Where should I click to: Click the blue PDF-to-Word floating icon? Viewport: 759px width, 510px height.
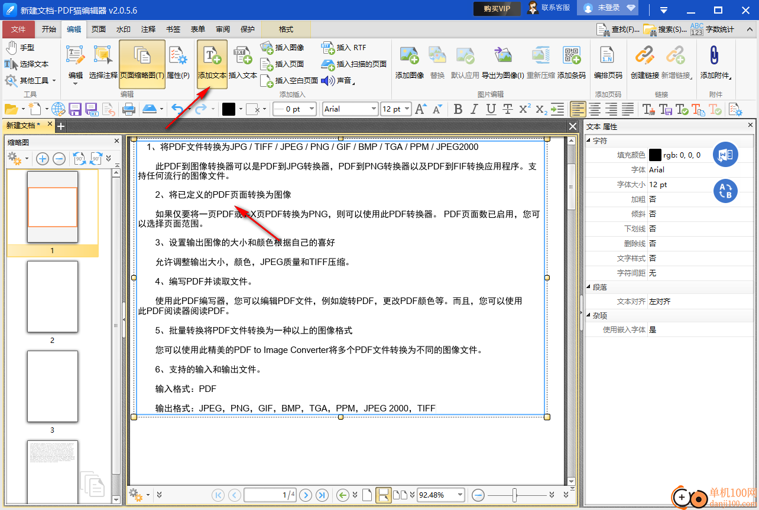[725, 155]
